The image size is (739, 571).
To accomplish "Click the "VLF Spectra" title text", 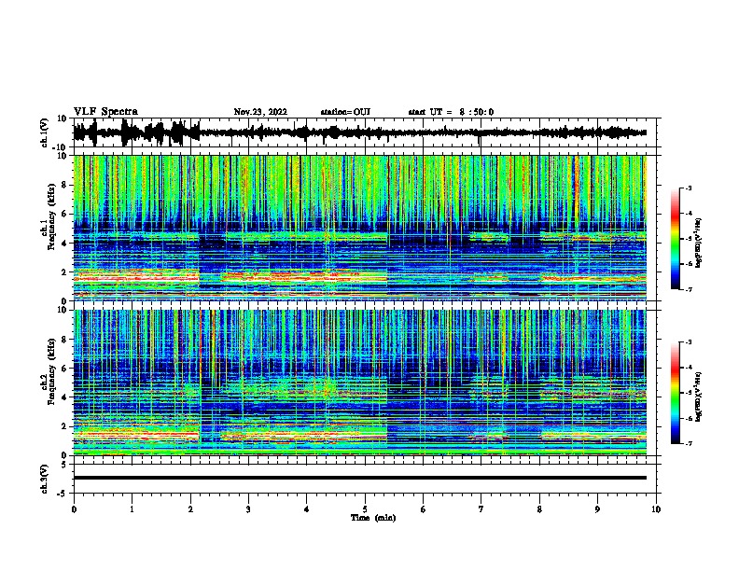I will point(105,112).
